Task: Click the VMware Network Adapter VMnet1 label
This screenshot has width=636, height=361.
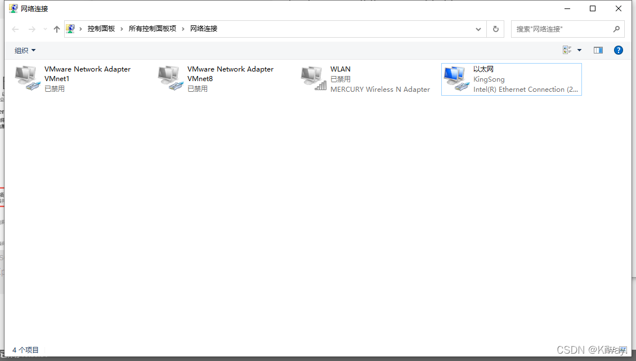Action: tap(88, 74)
